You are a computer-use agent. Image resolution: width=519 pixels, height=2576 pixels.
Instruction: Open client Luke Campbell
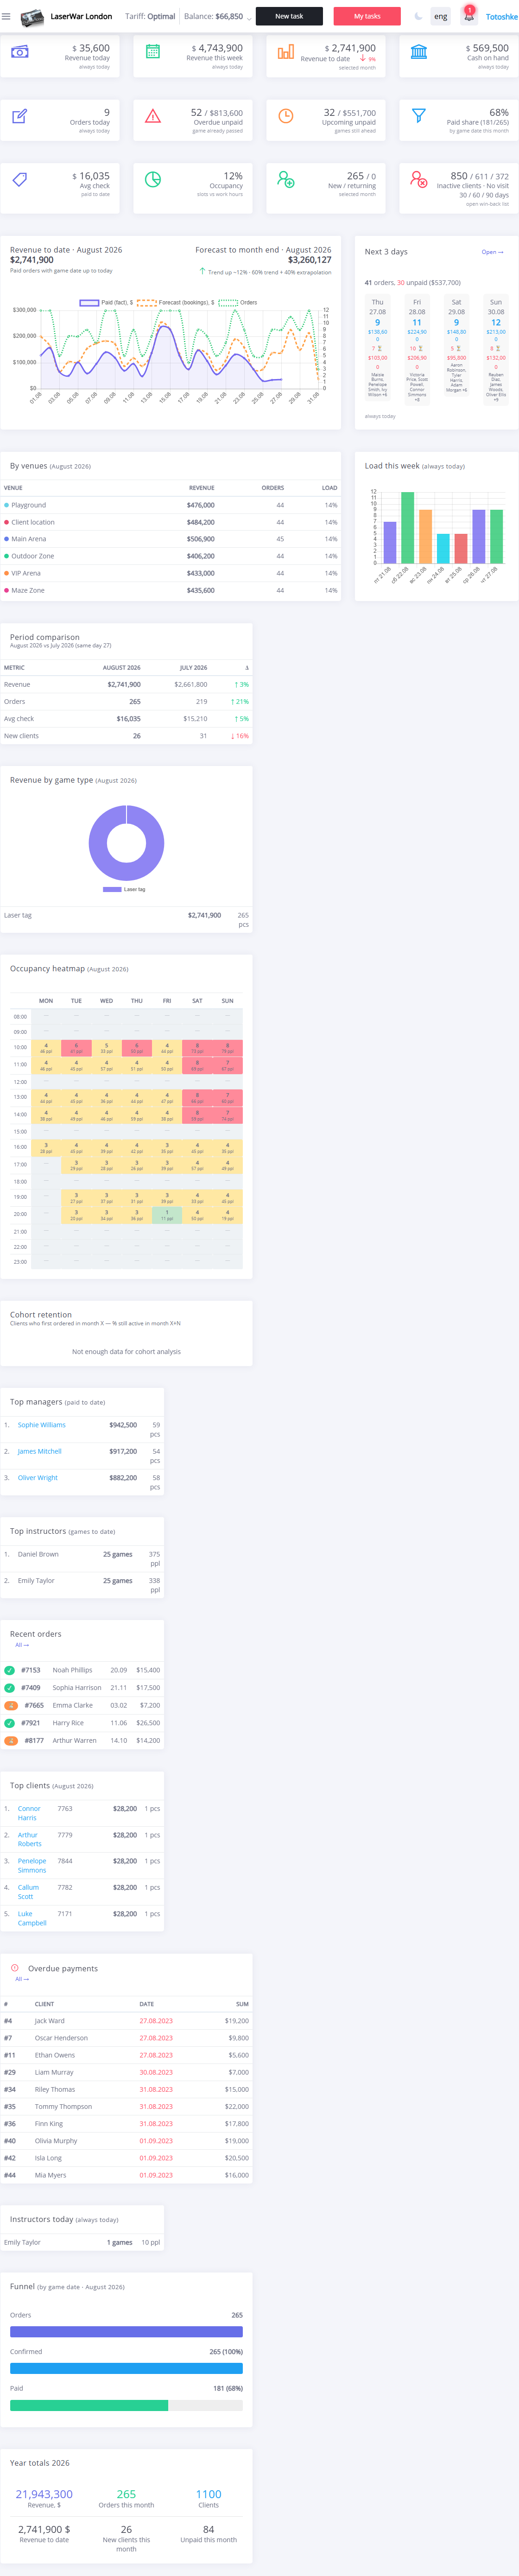(x=32, y=1918)
